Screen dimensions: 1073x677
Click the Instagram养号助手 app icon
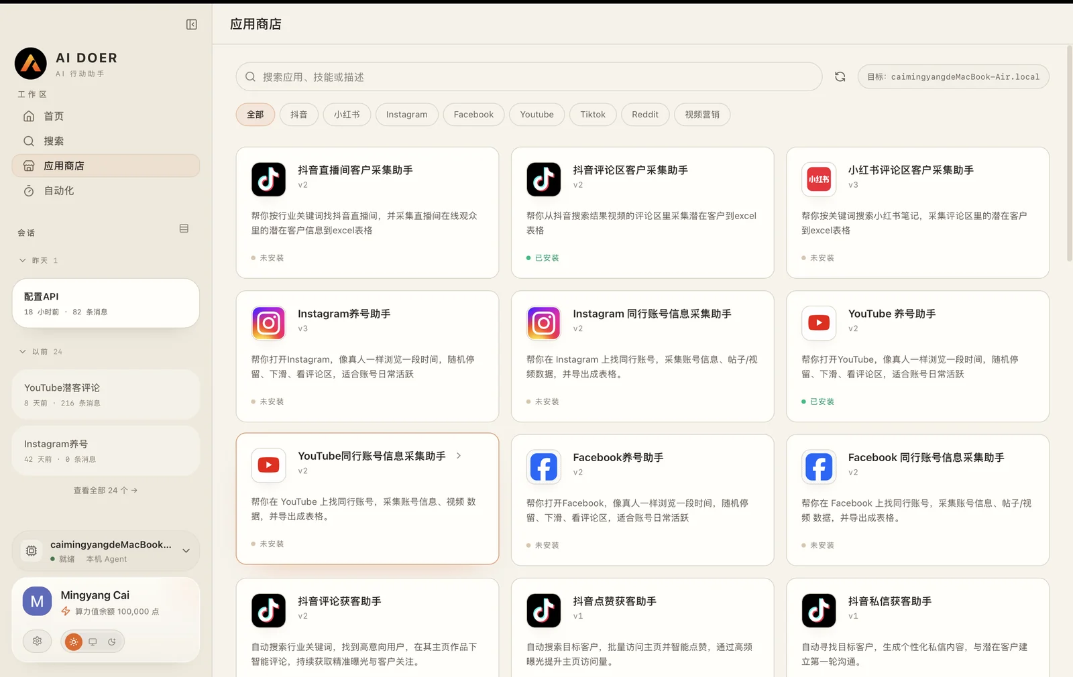[x=268, y=323]
